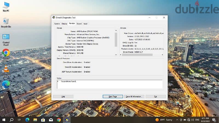
Task: Click the Exit button
Action: point(155,96)
